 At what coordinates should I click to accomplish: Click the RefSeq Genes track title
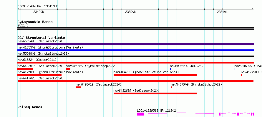(x=30, y=107)
